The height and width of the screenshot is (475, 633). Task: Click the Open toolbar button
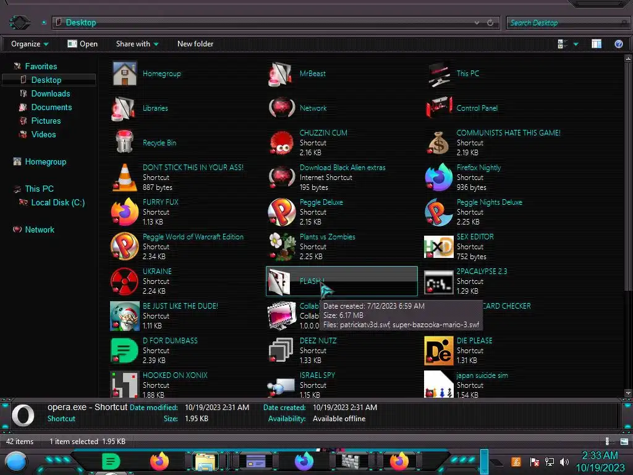click(82, 44)
